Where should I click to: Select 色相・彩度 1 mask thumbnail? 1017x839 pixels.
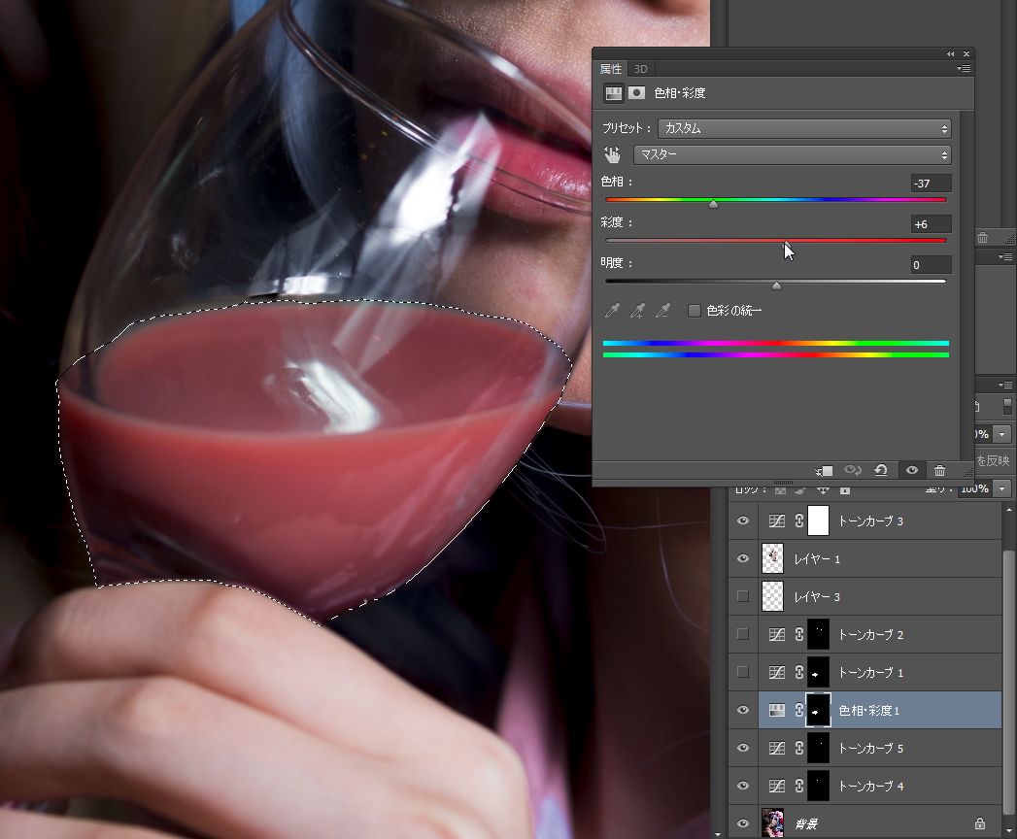click(819, 711)
